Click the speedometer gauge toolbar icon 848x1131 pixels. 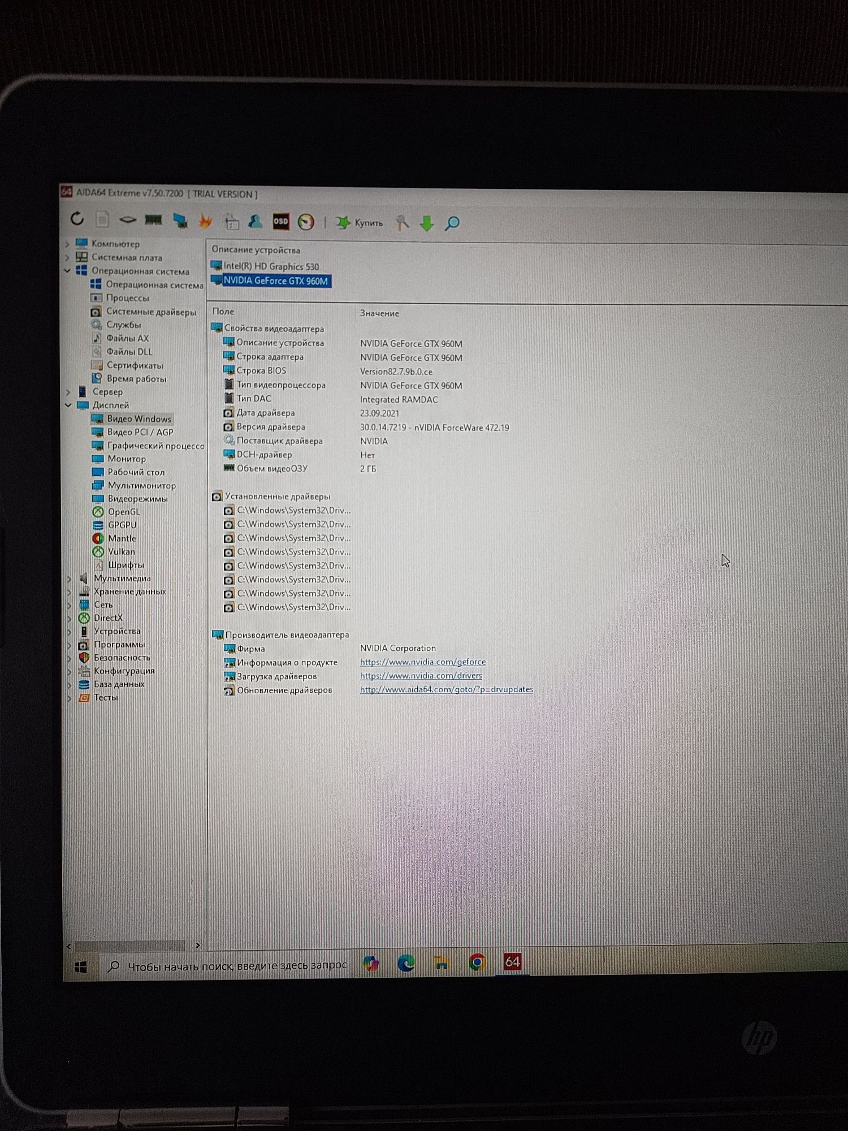306,222
